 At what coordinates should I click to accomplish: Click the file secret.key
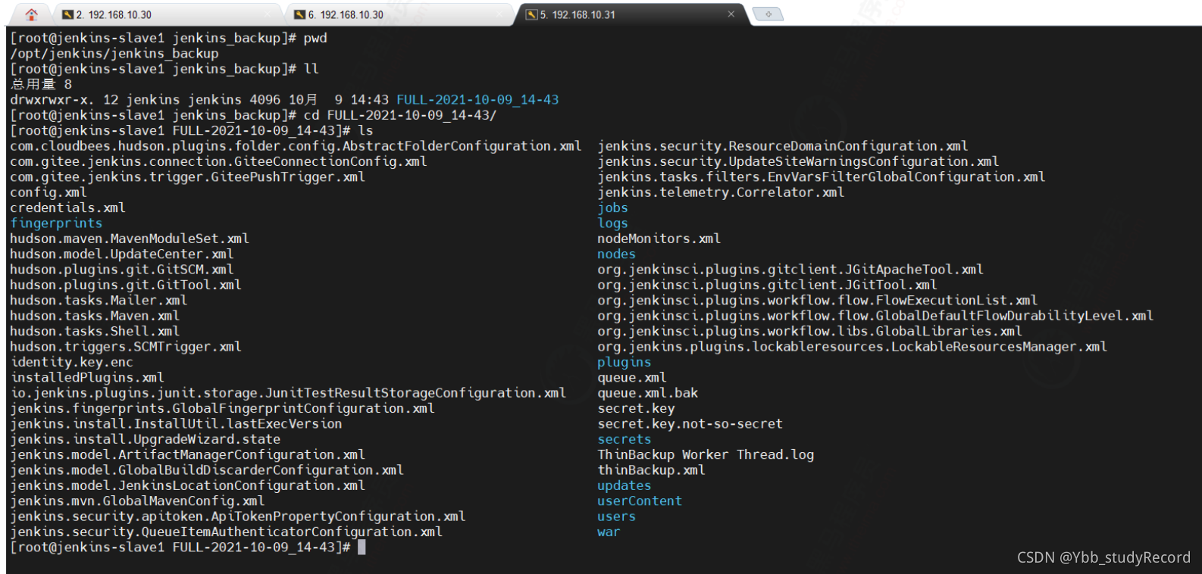636,408
